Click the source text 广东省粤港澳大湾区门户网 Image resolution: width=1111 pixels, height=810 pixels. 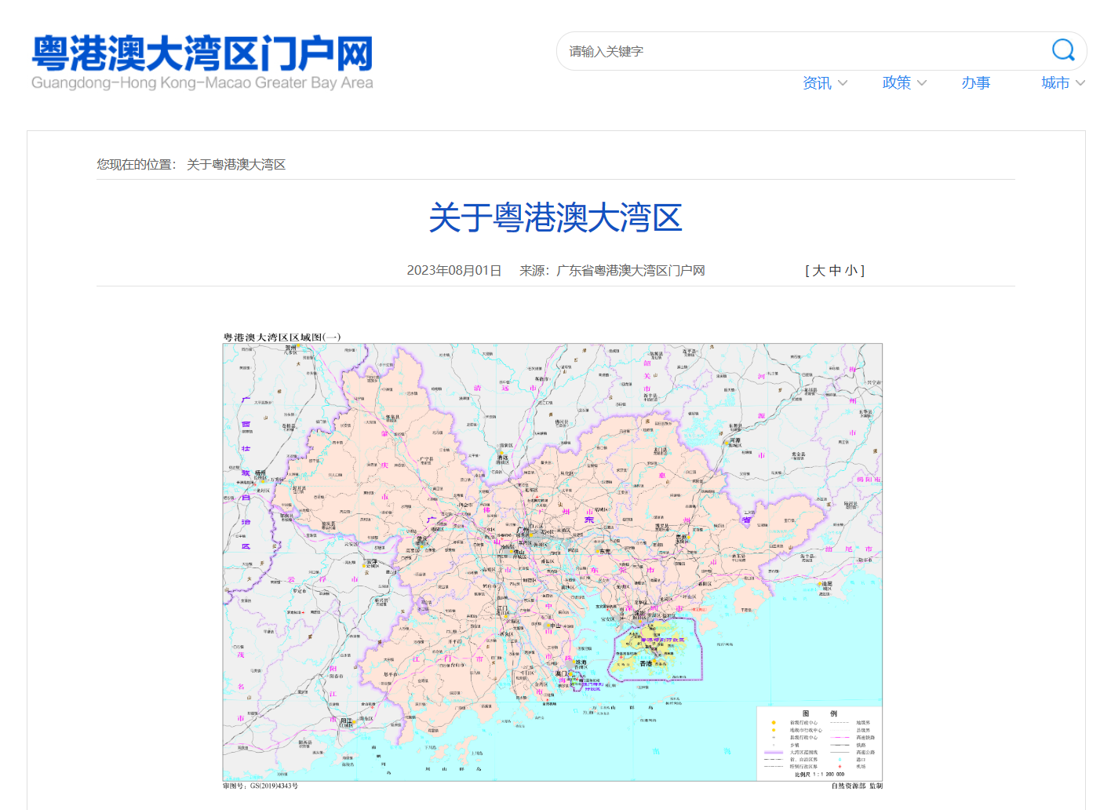(631, 271)
